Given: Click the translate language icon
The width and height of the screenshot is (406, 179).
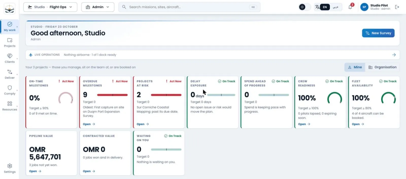Looking at the screenshot, I should [x=317, y=7].
